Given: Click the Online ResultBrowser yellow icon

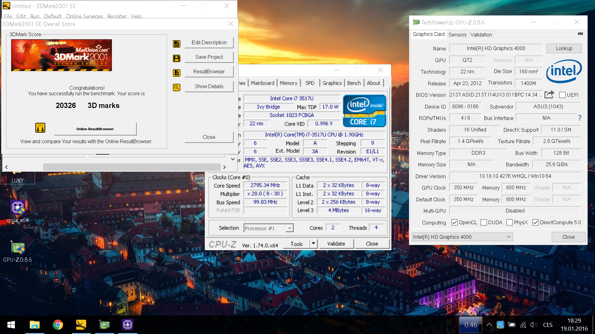Looking at the screenshot, I should click(40, 128).
